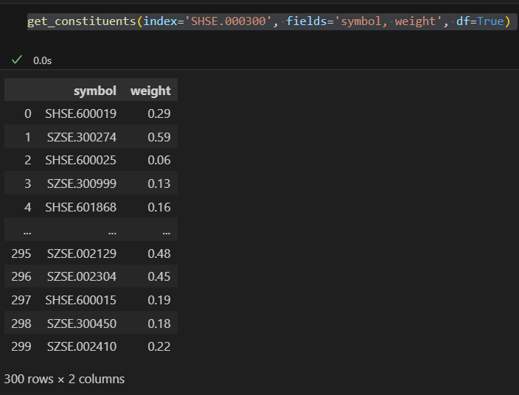
Task: Select cell SZSE.002410 in row 299
Action: 82,346
